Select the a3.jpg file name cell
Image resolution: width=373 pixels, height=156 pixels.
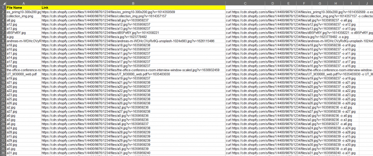(24, 120)
